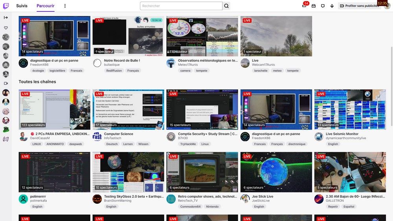Open the Comptia Security+ stream thumbnail

pyautogui.click(x=202, y=110)
